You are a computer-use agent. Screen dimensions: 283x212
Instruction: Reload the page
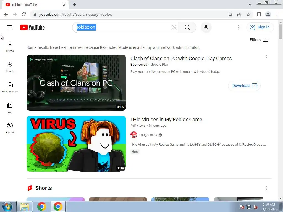pyautogui.click(x=24, y=14)
